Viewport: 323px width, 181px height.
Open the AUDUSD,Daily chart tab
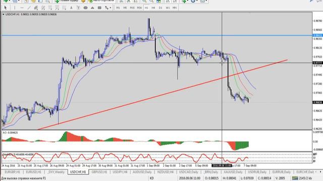tap(142, 172)
